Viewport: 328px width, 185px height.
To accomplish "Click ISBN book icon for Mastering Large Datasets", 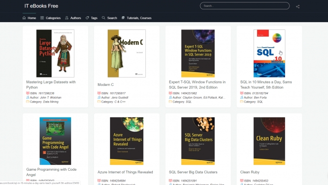I will [27, 93].
